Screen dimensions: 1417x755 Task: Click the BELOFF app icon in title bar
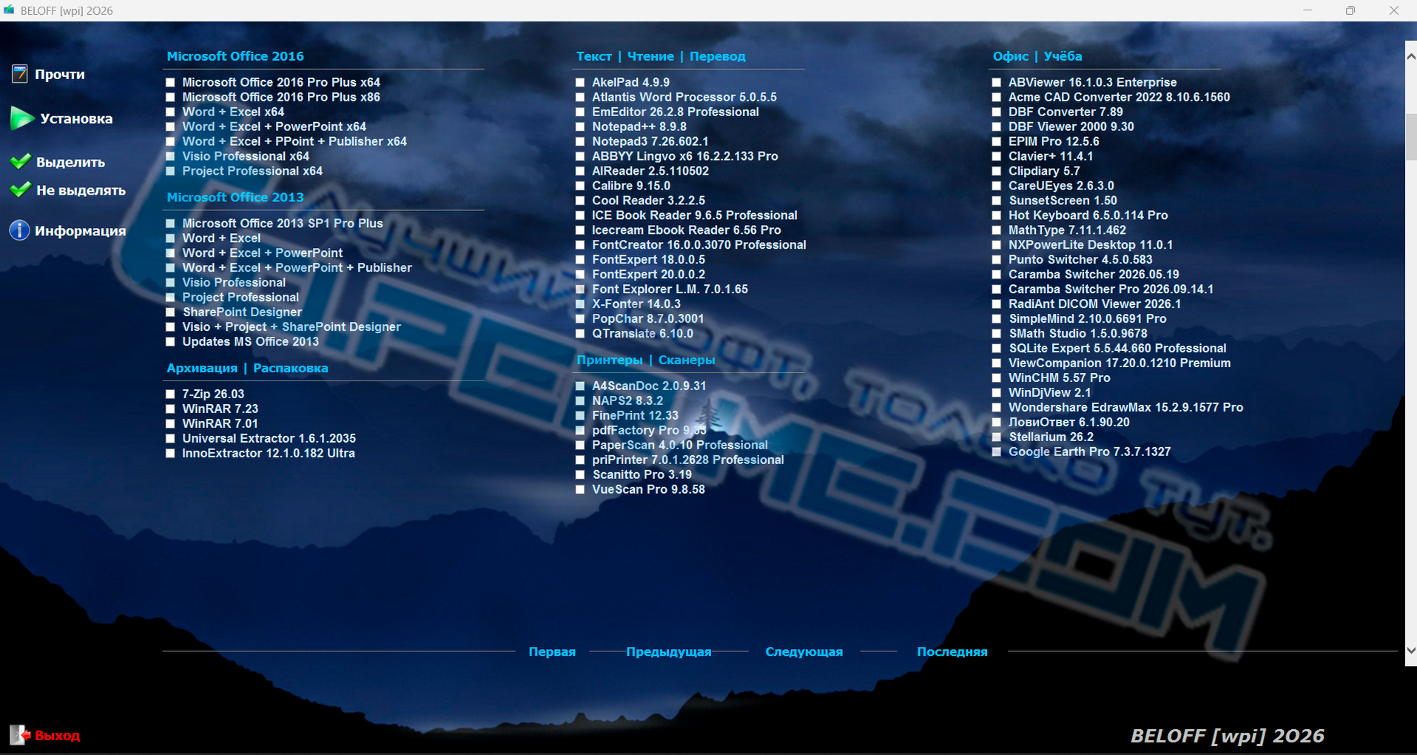coord(9,10)
